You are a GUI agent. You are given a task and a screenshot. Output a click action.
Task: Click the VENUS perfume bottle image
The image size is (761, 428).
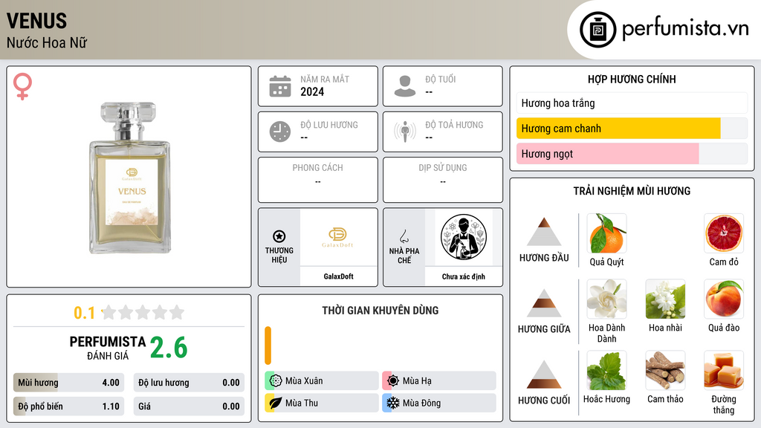(129, 178)
